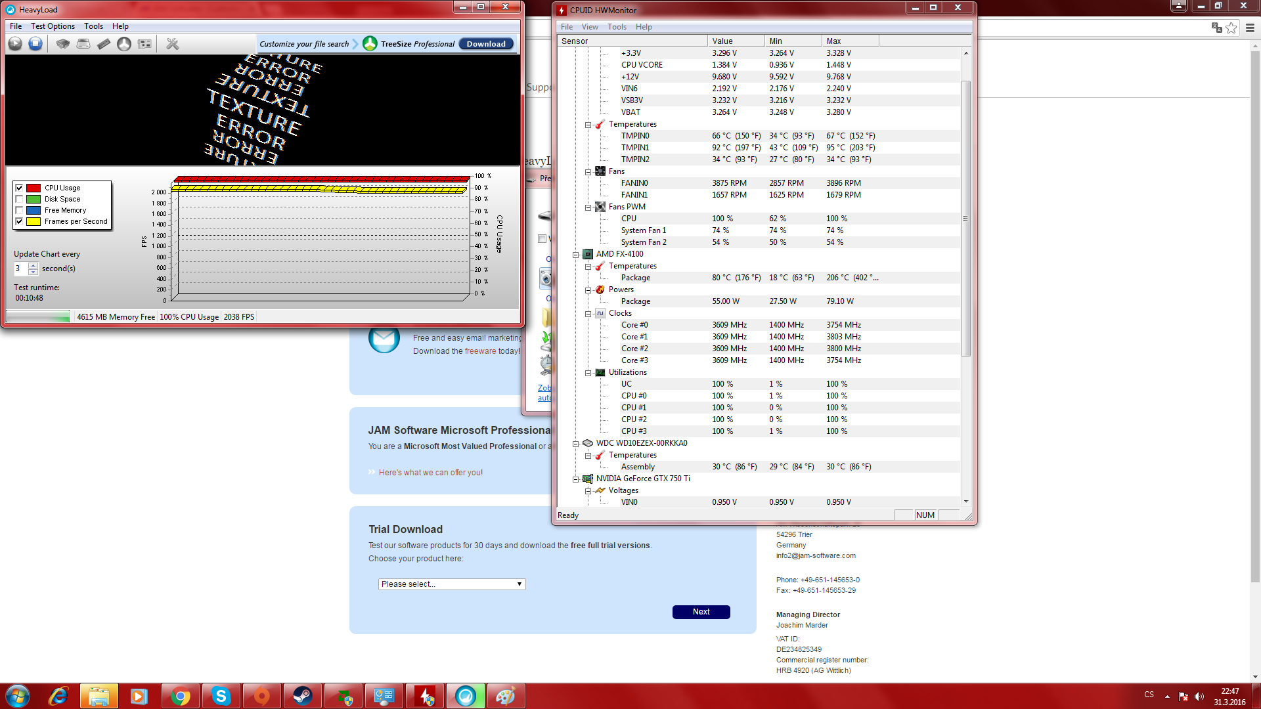This screenshot has height=709, width=1261.
Task: Click the update interval seconds field
Action: click(21, 269)
